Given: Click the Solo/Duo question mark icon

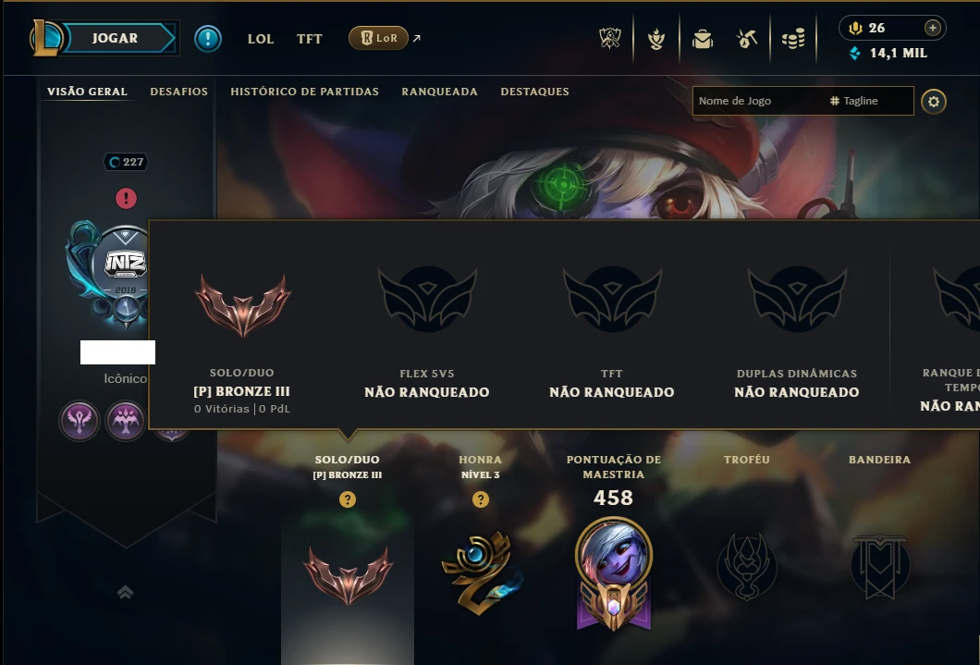Looking at the screenshot, I should (348, 499).
